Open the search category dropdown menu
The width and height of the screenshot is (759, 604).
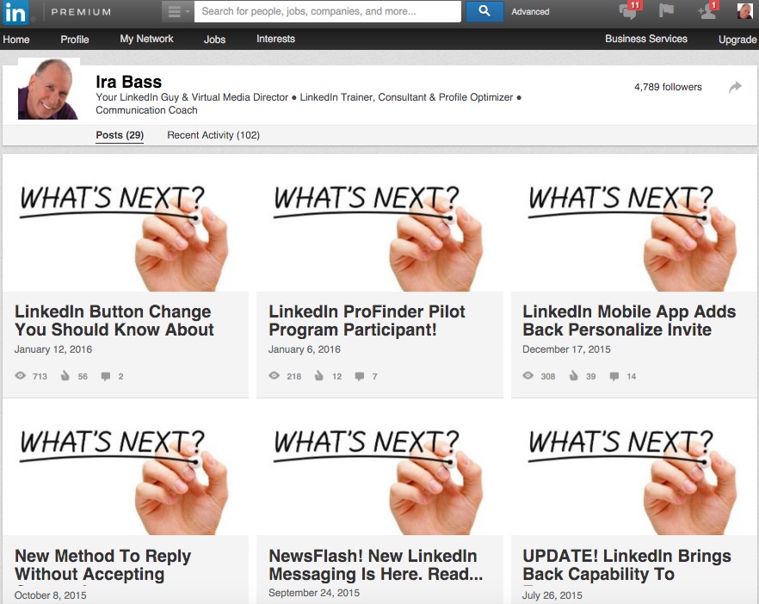177,11
